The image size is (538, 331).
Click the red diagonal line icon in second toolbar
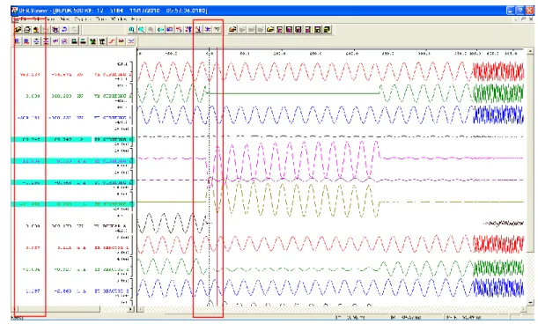tap(112, 41)
